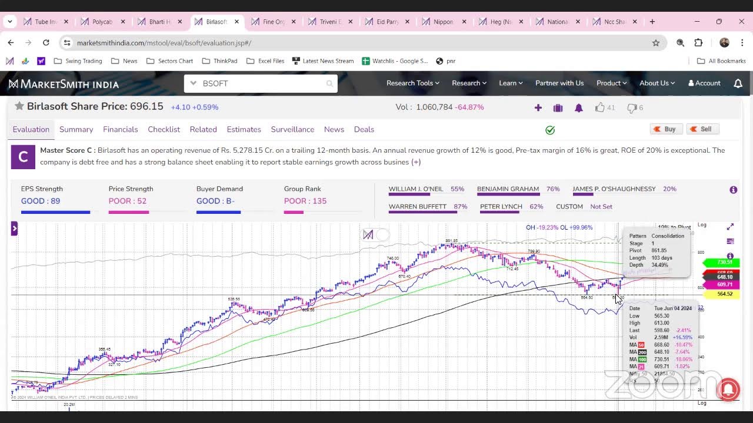Screen dimensions: 753x423
Task: Reload the browser page
Action: [x=46, y=43]
